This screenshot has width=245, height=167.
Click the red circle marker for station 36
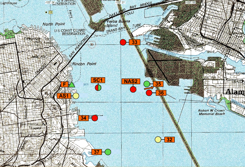[x=149, y=93]
